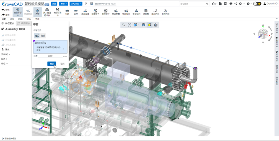Click the thumbs-up like icon
Image resolution: width=279 pixels, height=141 pixels.
pyautogui.click(x=213, y=3)
